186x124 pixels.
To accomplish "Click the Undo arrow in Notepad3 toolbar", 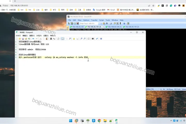I will click(x=33, y=39).
